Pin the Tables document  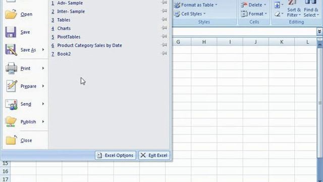(164, 20)
